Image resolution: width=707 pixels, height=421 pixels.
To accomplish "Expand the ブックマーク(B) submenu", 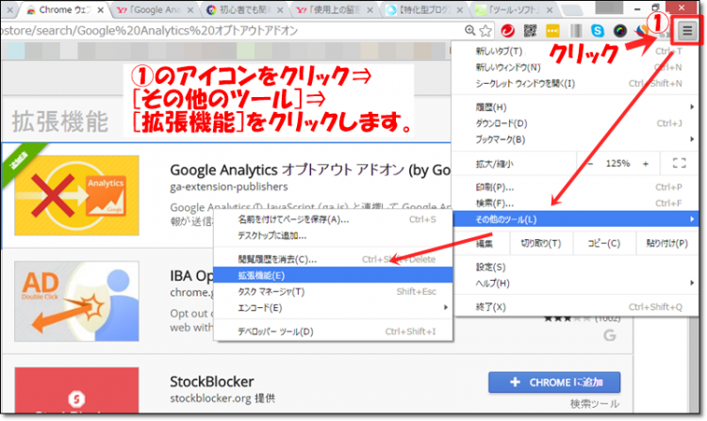I will (575, 139).
